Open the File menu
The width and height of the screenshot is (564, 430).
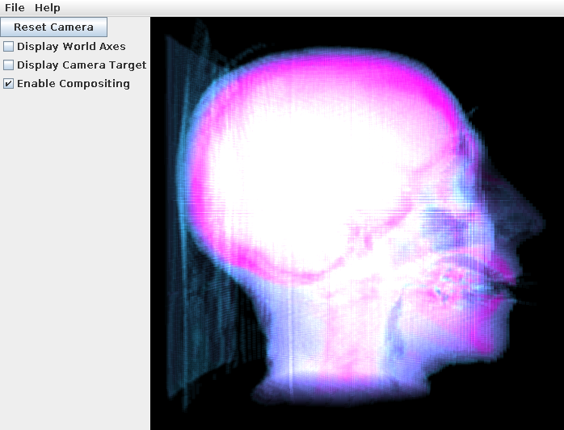tap(15, 7)
